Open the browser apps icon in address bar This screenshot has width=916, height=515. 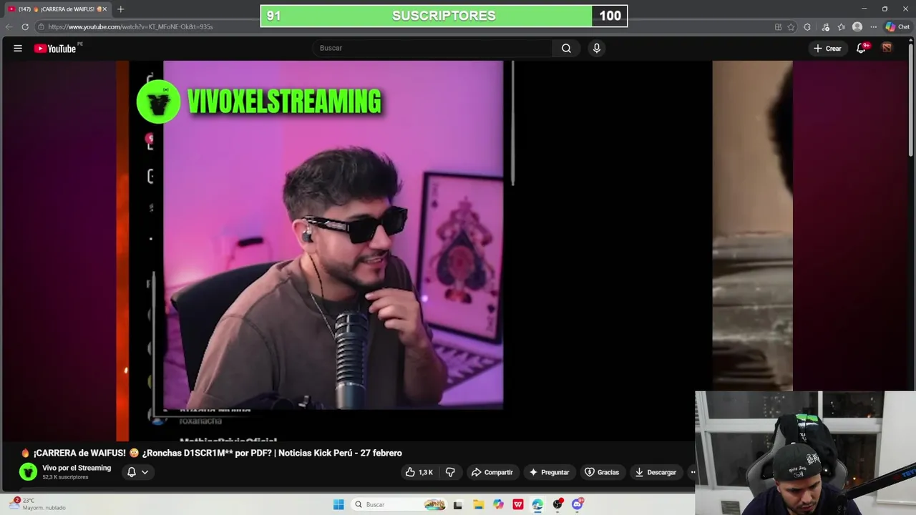click(x=778, y=26)
